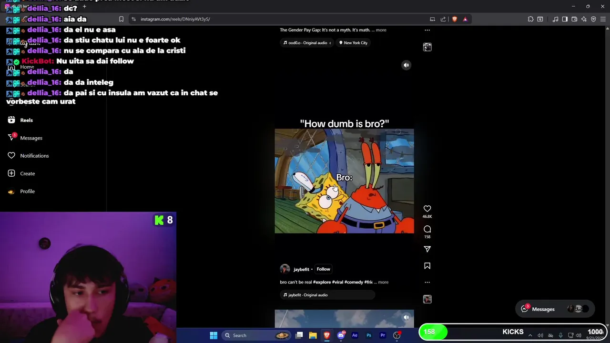Open OBS Studio from taskbar
This screenshot has width=610, height=343.
(x=396, y=335)
